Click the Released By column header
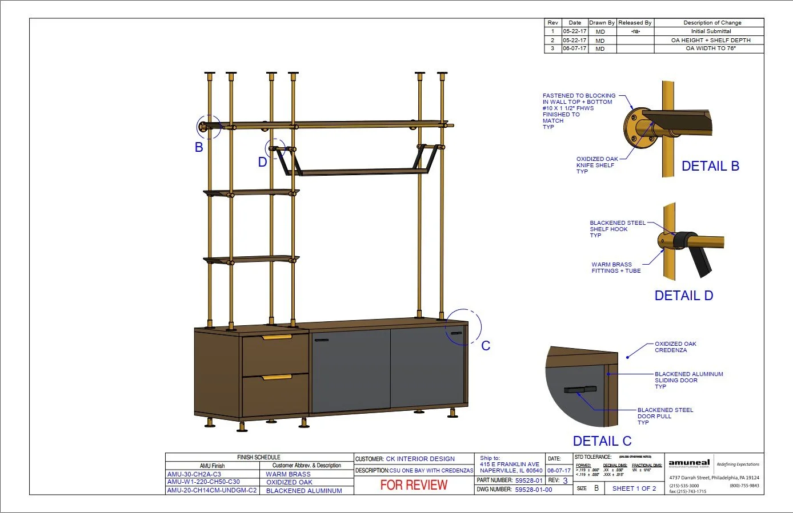 pos(635,23)
